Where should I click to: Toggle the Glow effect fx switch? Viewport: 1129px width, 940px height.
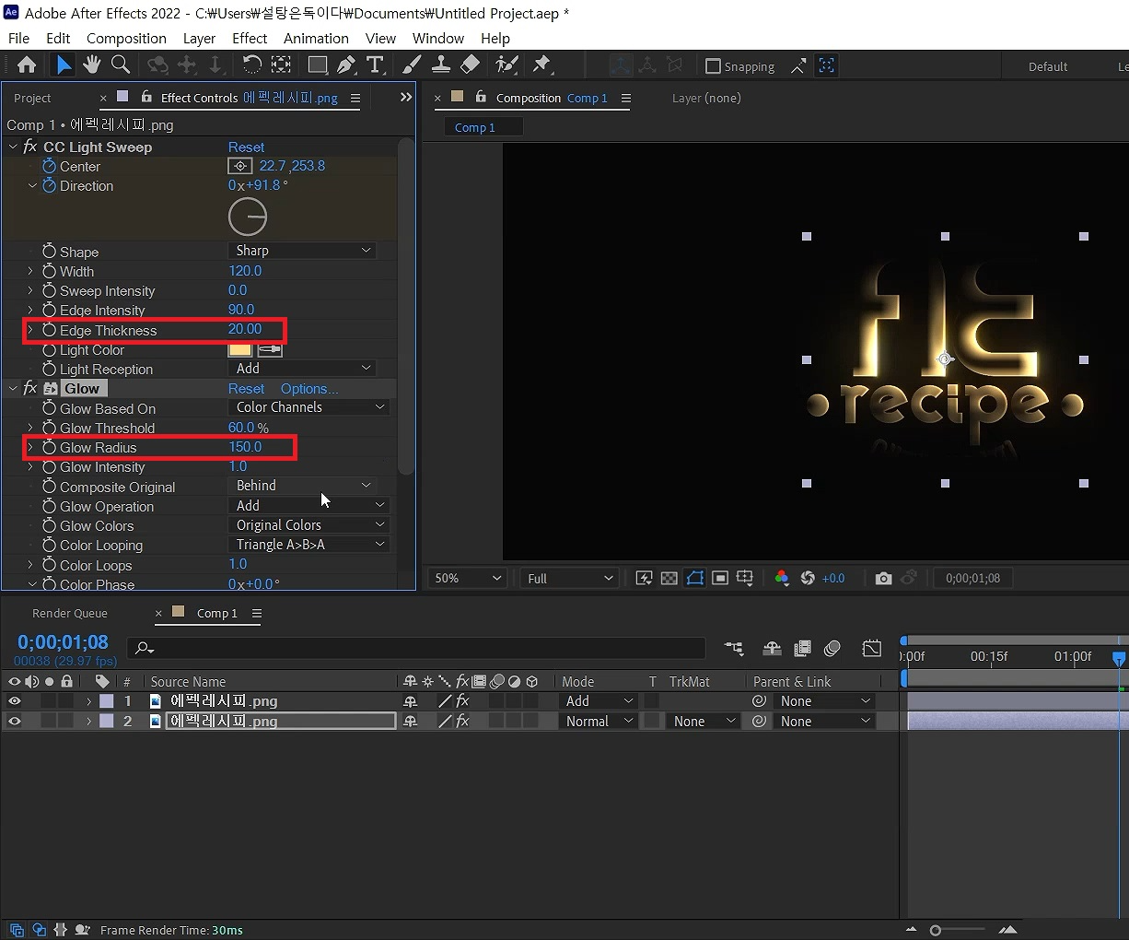click(30, 388)
